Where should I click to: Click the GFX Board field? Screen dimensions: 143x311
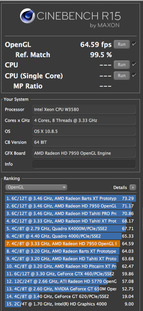(84, 153)
